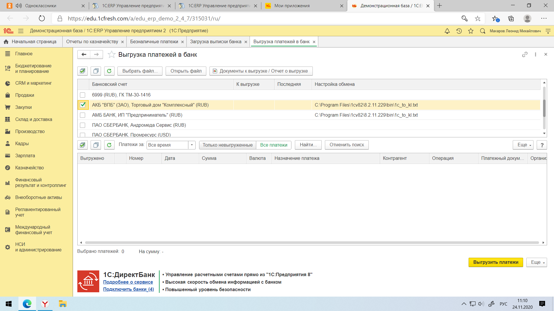Toggle Все платежи filter
The image size is (554, 311).
point(274,145)
